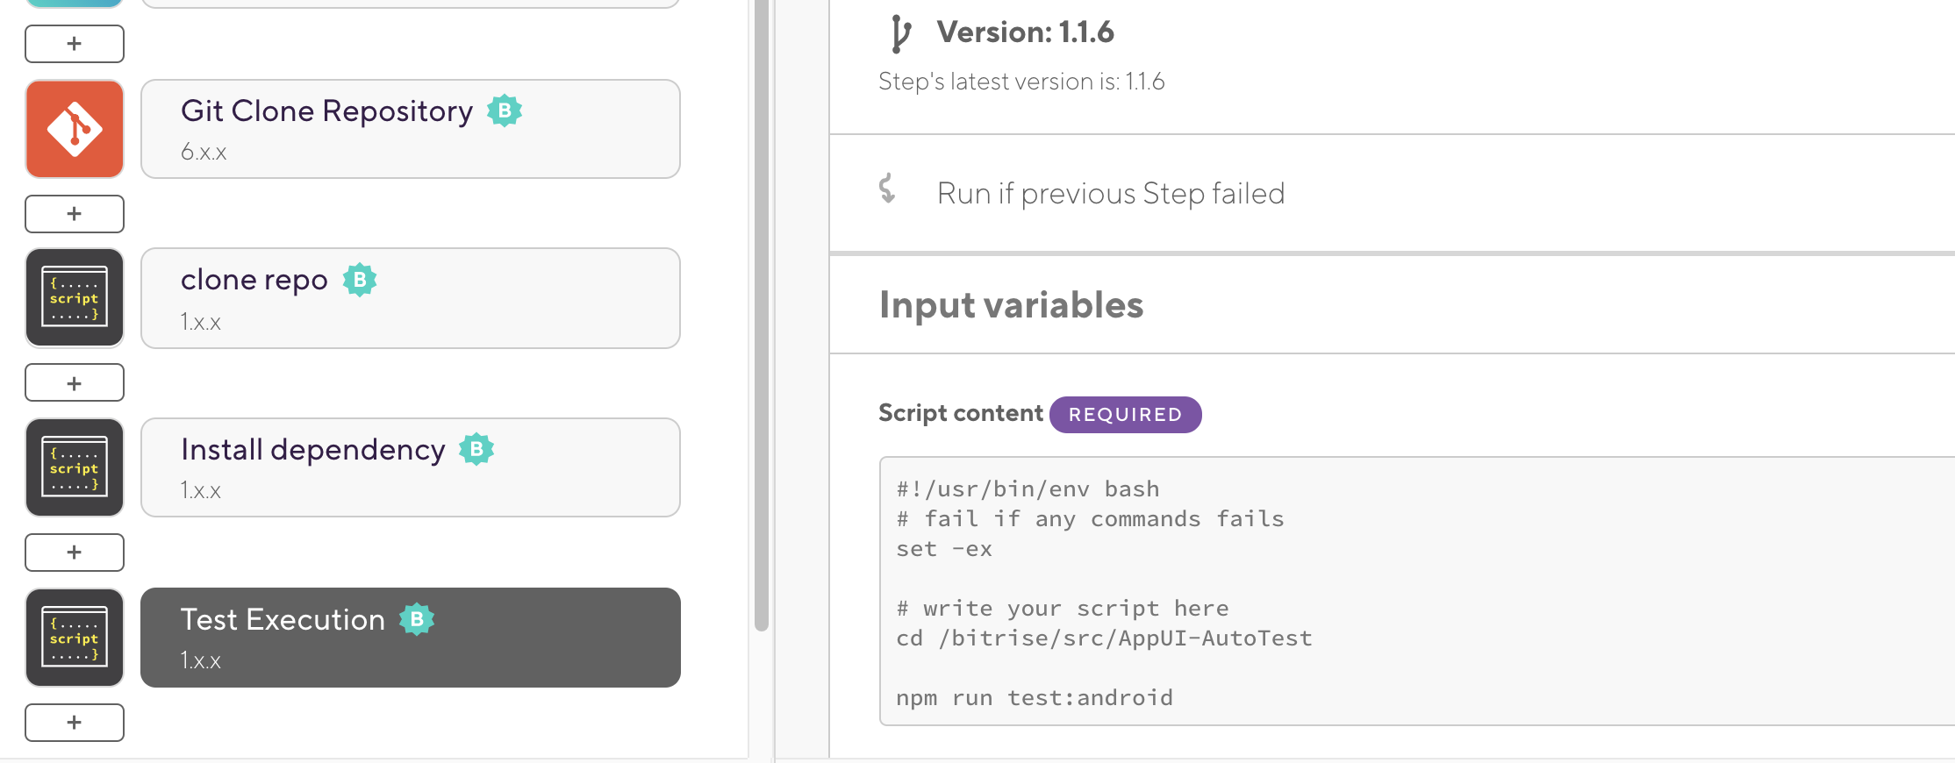This screenshot has width=1955, height=763.
Task: Click the branch icon beside Version 1.1.6
Action: point(899,33)
